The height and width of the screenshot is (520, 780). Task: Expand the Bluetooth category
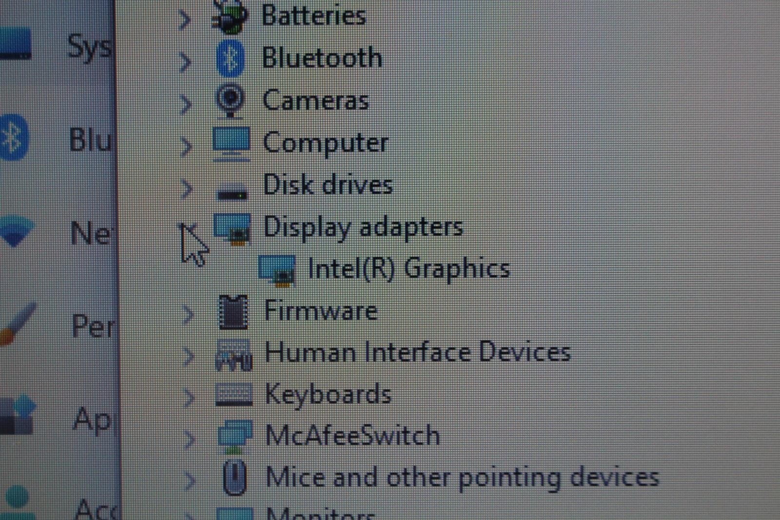point(185,62)
